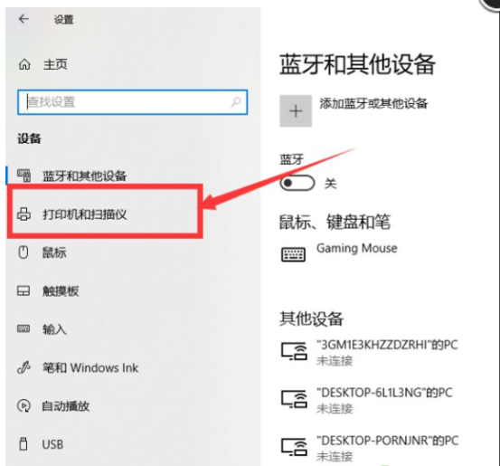The width and height of the screenshot is (500, 466).
Task: Open the 主页 home icon
Action: point(24,64)
